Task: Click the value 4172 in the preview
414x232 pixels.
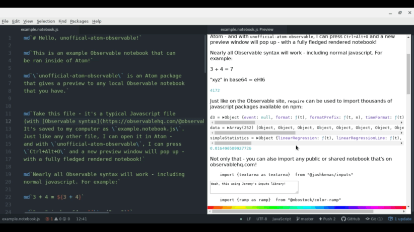Action: (215, 90)
